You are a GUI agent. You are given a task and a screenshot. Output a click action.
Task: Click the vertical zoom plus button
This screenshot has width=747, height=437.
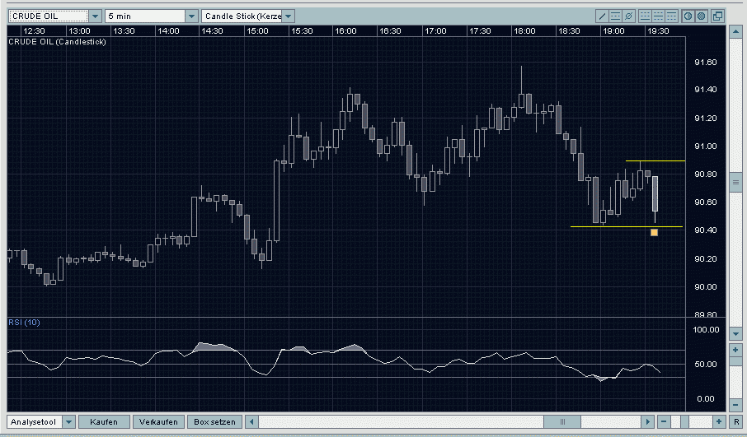pyautogui.click(x=735, y=351)
